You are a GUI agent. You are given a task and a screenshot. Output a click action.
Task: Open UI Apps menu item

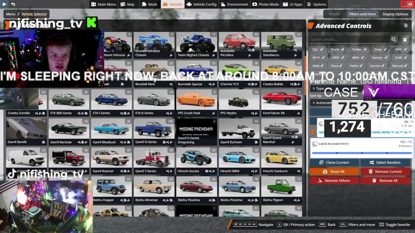tap(293, 4)
